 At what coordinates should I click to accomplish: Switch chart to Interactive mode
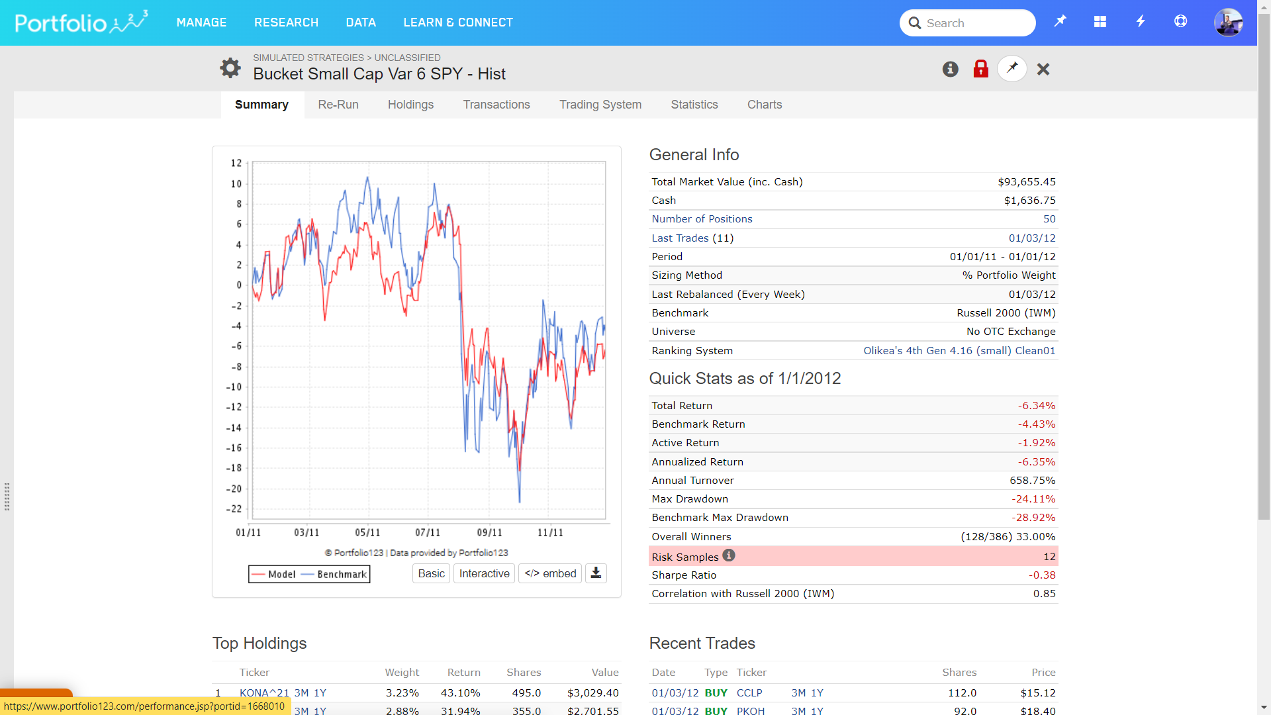(x=484, y=573)
